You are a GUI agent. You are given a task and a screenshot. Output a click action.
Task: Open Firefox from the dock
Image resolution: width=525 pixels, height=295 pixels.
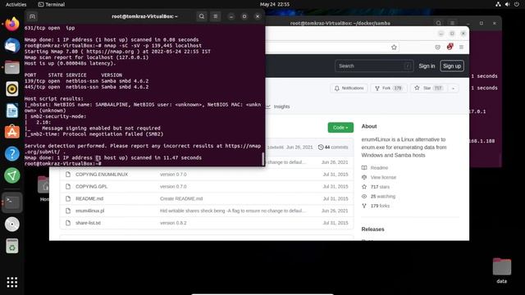point(12,24)
